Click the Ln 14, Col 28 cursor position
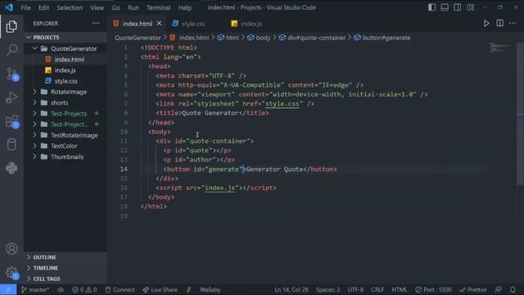This screenshot has width=524, height=295. (x=291, y=289)
